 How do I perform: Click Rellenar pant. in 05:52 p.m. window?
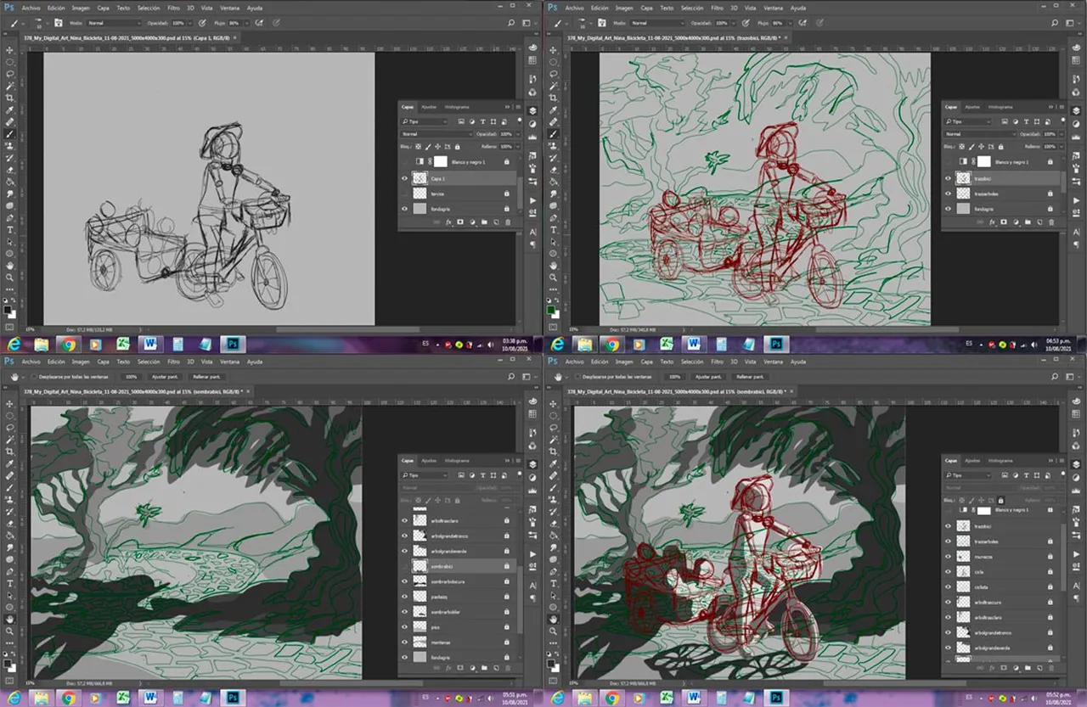pyautogui.click(x=750, y=376)
